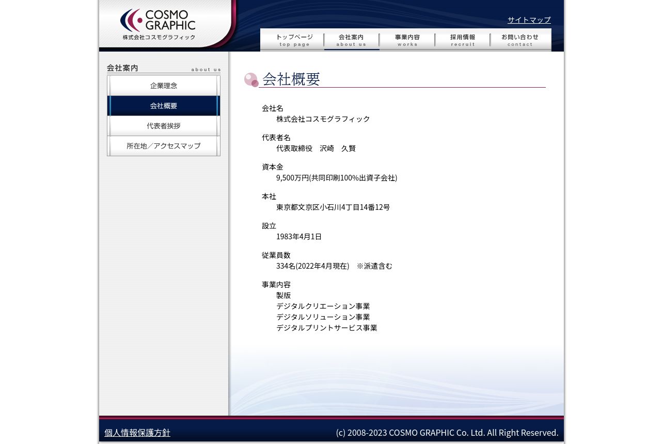Click the sidebar 会社案内 about us header
663x444 pixels.
pyautogui.click(x=164, y=69)
